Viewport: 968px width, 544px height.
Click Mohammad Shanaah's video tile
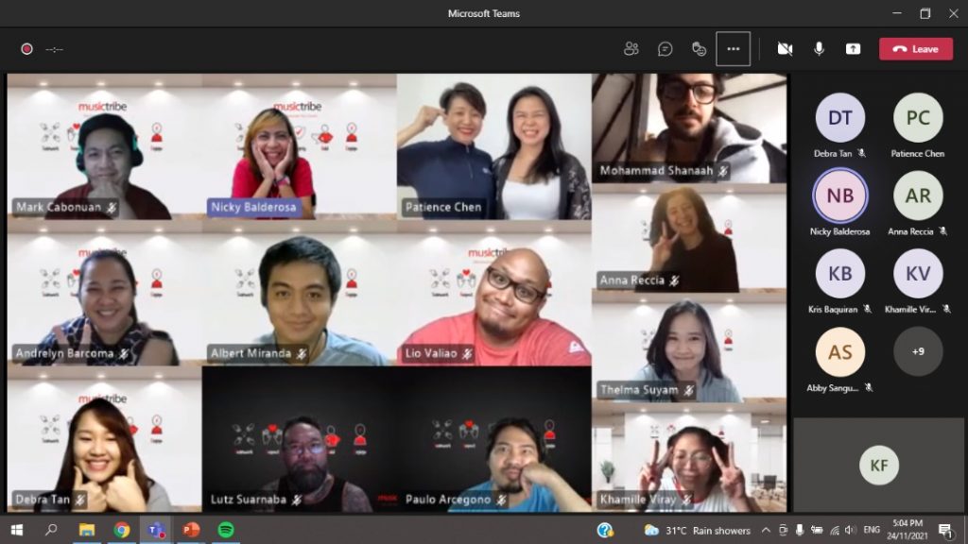689,127
